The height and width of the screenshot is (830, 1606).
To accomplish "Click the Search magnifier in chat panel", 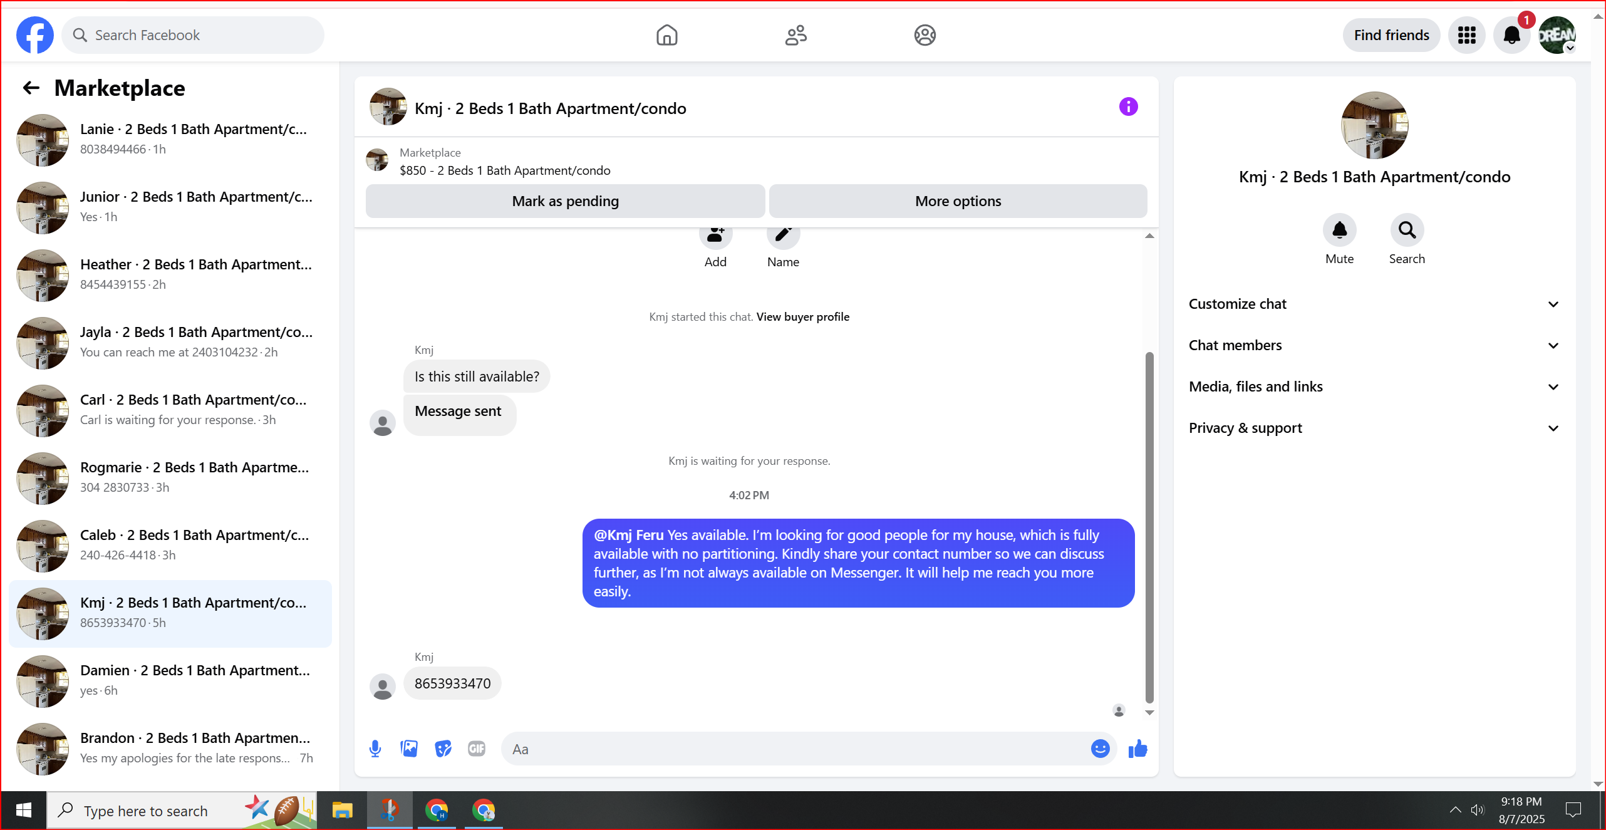I will [1407, 231].
